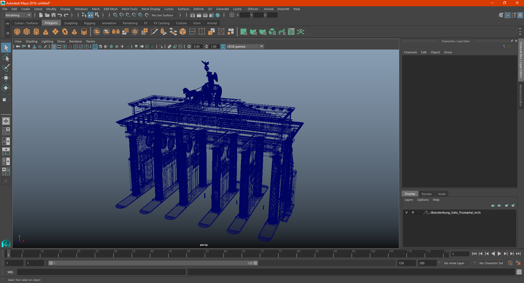Click the open scene folder icon
Image resolution: width=524 pixels, height=283 pixels.
(x=47, y=15)
